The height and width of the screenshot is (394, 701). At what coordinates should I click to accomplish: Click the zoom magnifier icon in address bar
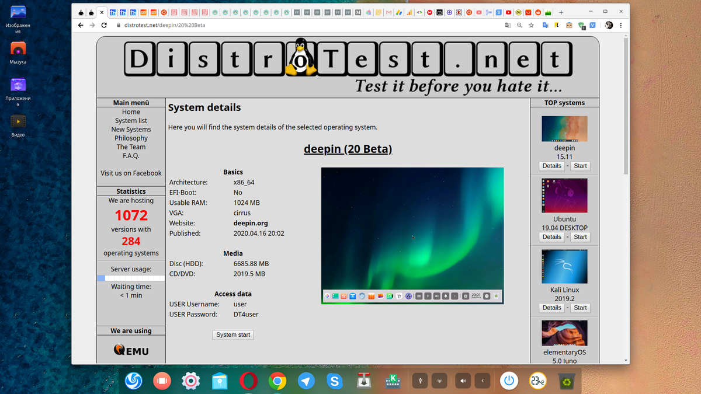[x=519, y=25]
